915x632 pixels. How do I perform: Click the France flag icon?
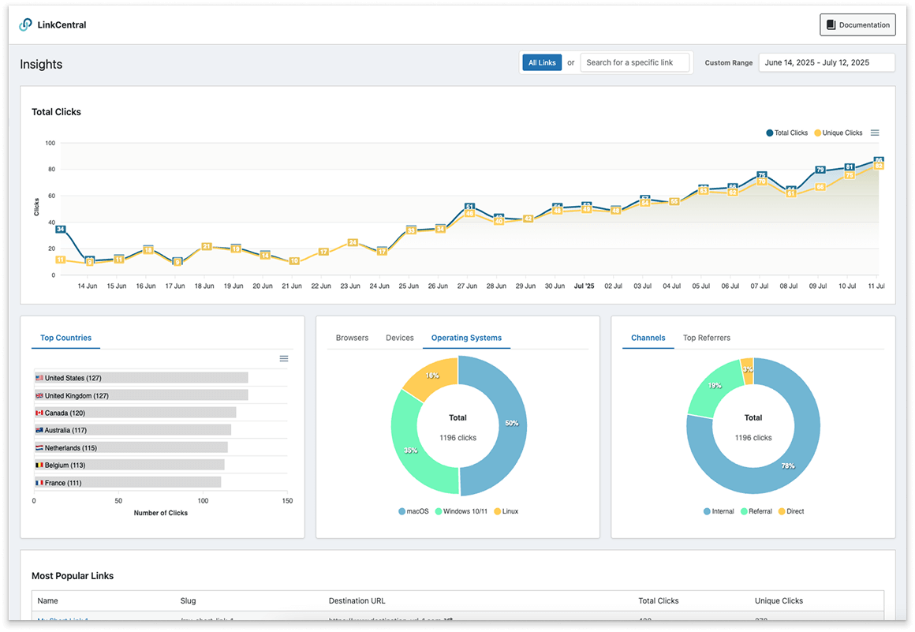(x=38, y=482)
